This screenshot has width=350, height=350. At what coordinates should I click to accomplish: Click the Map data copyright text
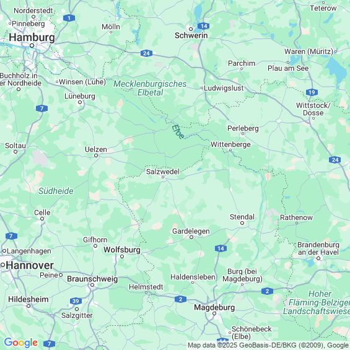click(x=268, y=345)
